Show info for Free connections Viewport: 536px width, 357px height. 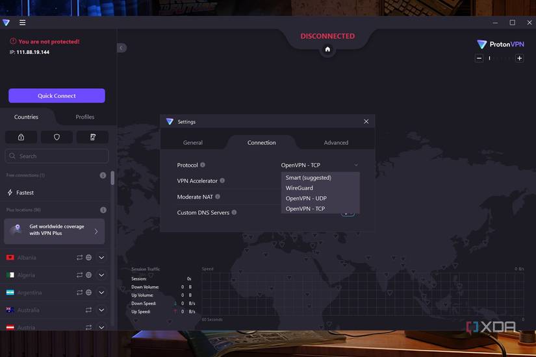pos(103,175)
